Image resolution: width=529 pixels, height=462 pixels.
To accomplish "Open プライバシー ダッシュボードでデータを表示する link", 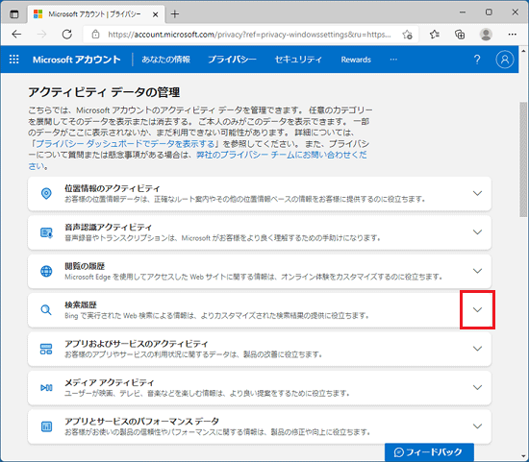I will click(125, 144).
